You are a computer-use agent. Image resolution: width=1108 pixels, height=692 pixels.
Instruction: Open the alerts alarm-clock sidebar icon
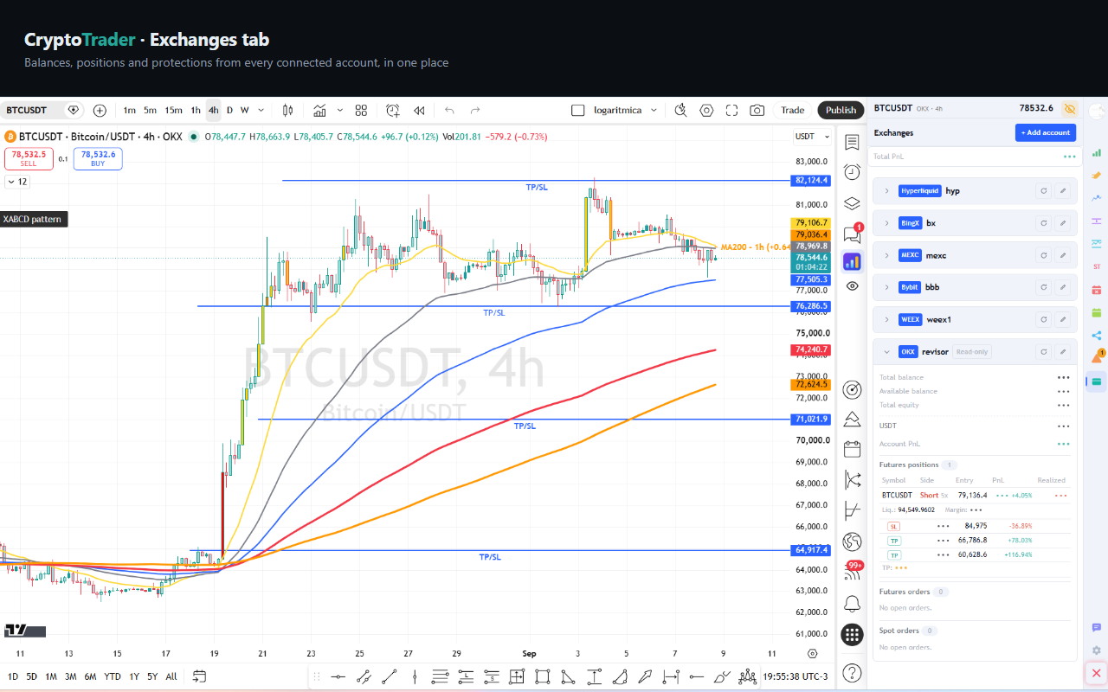point(852,172)
